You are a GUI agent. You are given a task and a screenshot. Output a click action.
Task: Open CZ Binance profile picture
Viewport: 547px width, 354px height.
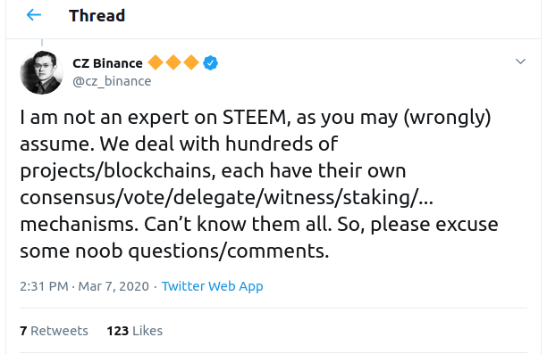coord(41,72)
